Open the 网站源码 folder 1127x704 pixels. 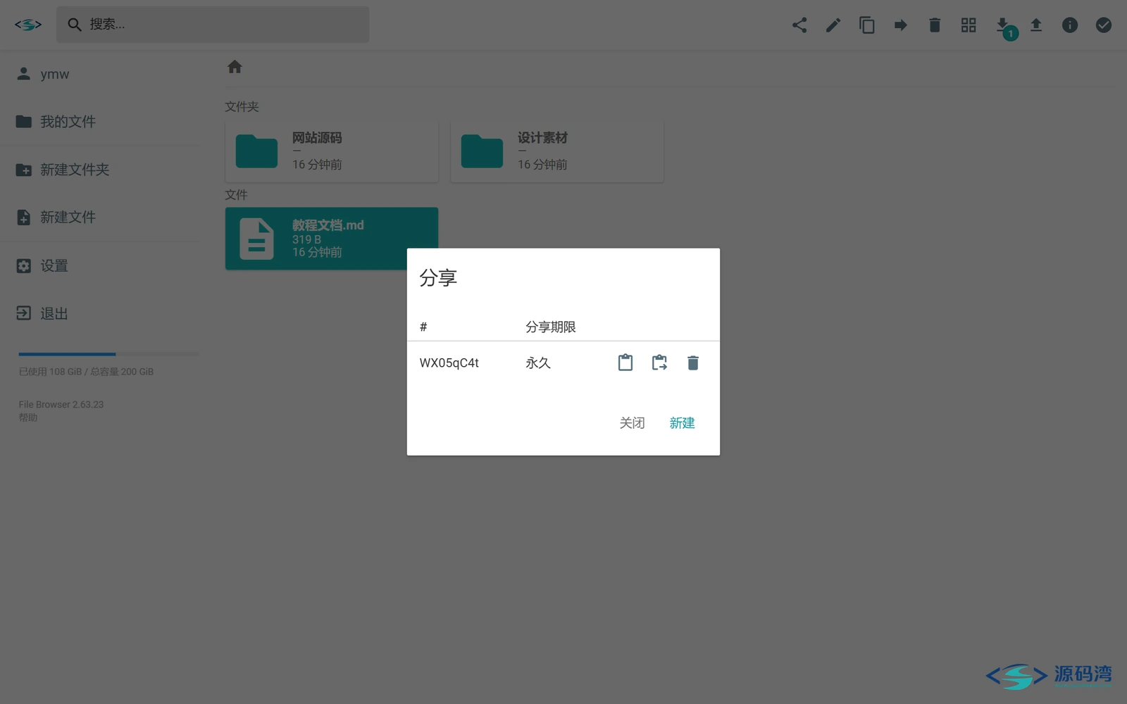332,151
